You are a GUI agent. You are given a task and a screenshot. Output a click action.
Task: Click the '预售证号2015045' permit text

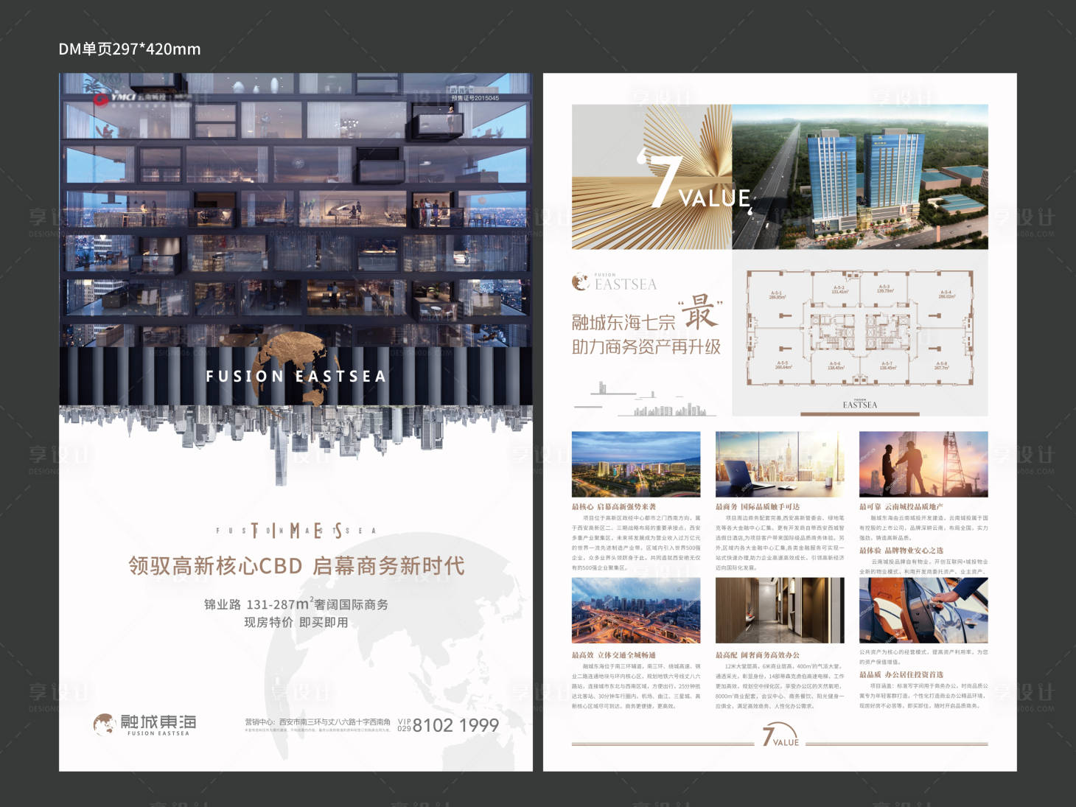[475, 98]
